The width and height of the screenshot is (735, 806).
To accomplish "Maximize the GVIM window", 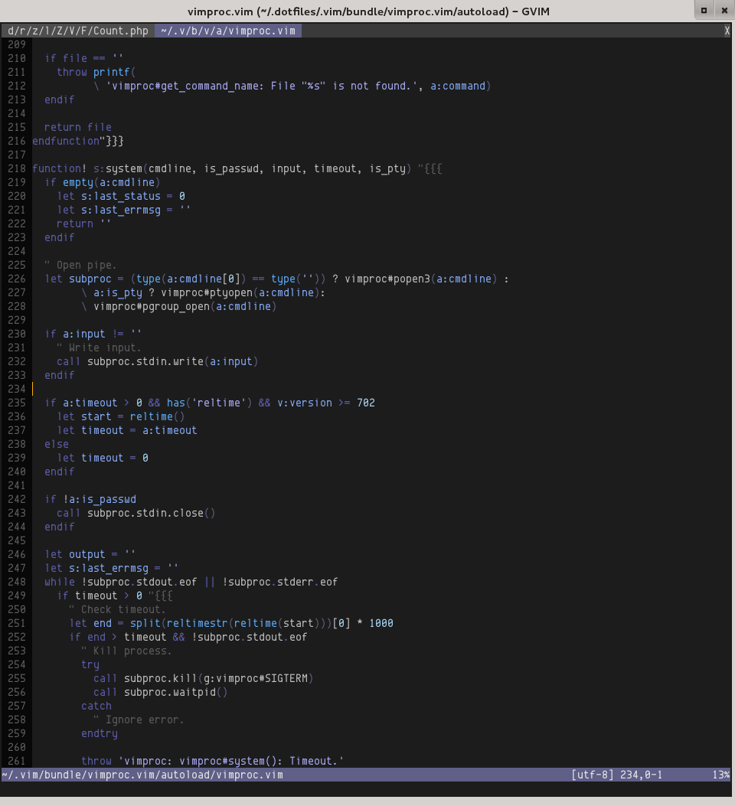I will 704,10.
